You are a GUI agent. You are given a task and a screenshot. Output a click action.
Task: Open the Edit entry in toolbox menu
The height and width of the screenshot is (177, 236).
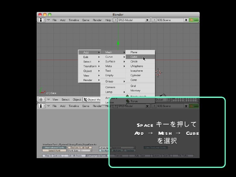(89, 57)
